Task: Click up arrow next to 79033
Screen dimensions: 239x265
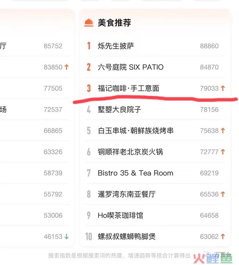Action: (x=223, y=88)
